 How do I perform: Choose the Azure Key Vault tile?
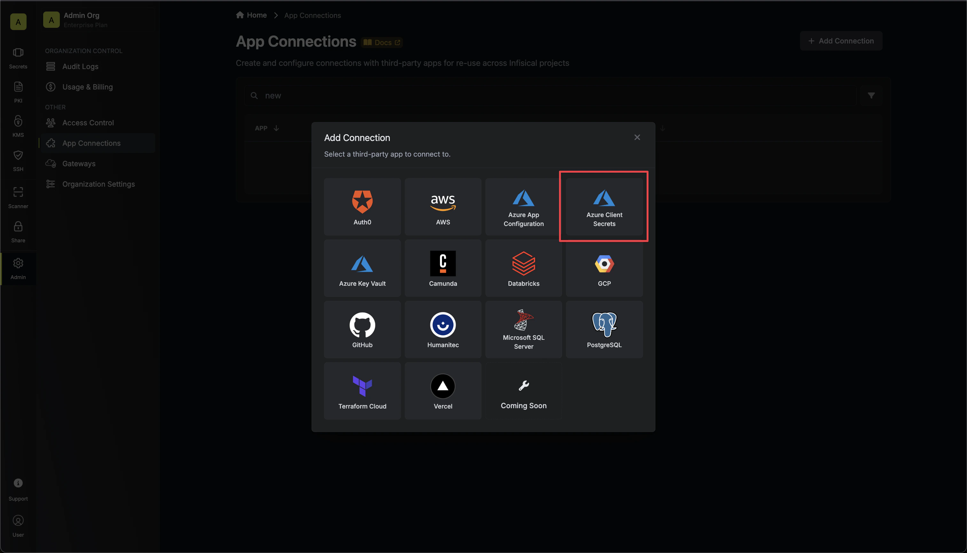(362, 268)
